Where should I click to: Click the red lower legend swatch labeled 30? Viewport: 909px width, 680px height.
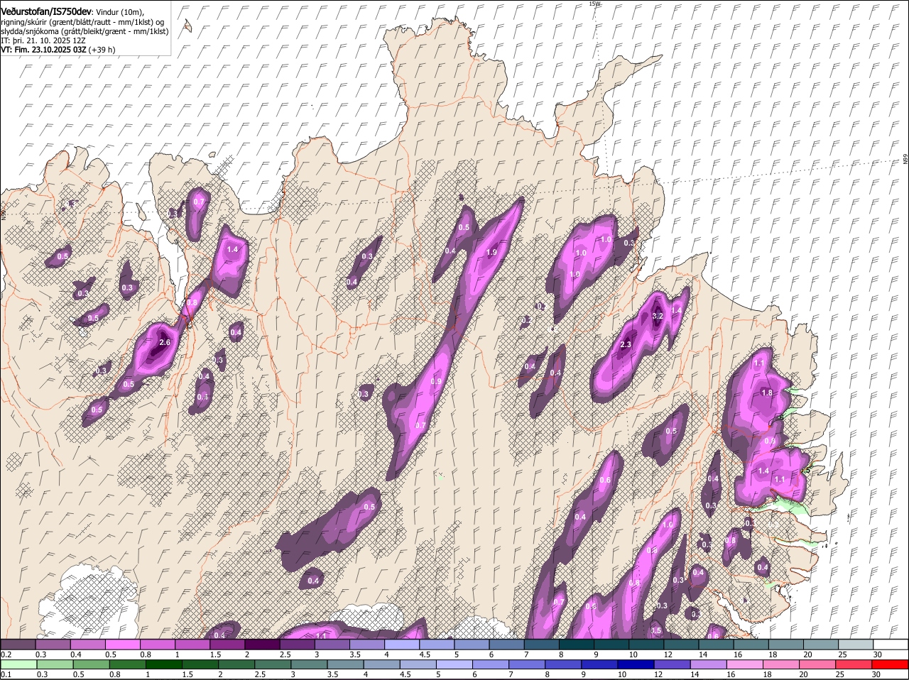point(889,664)
